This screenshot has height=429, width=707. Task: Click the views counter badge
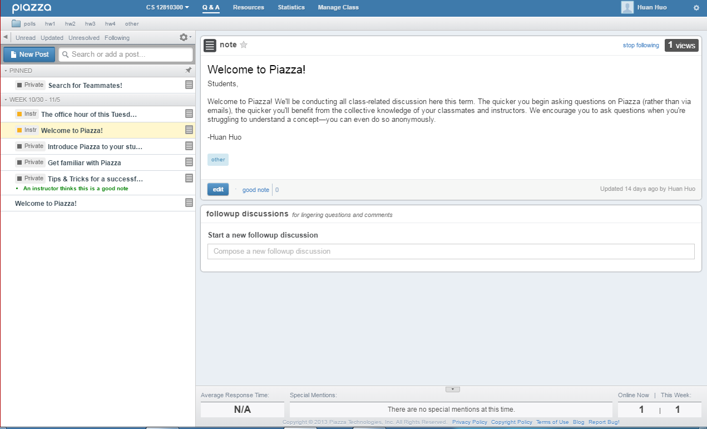(681, 45)
